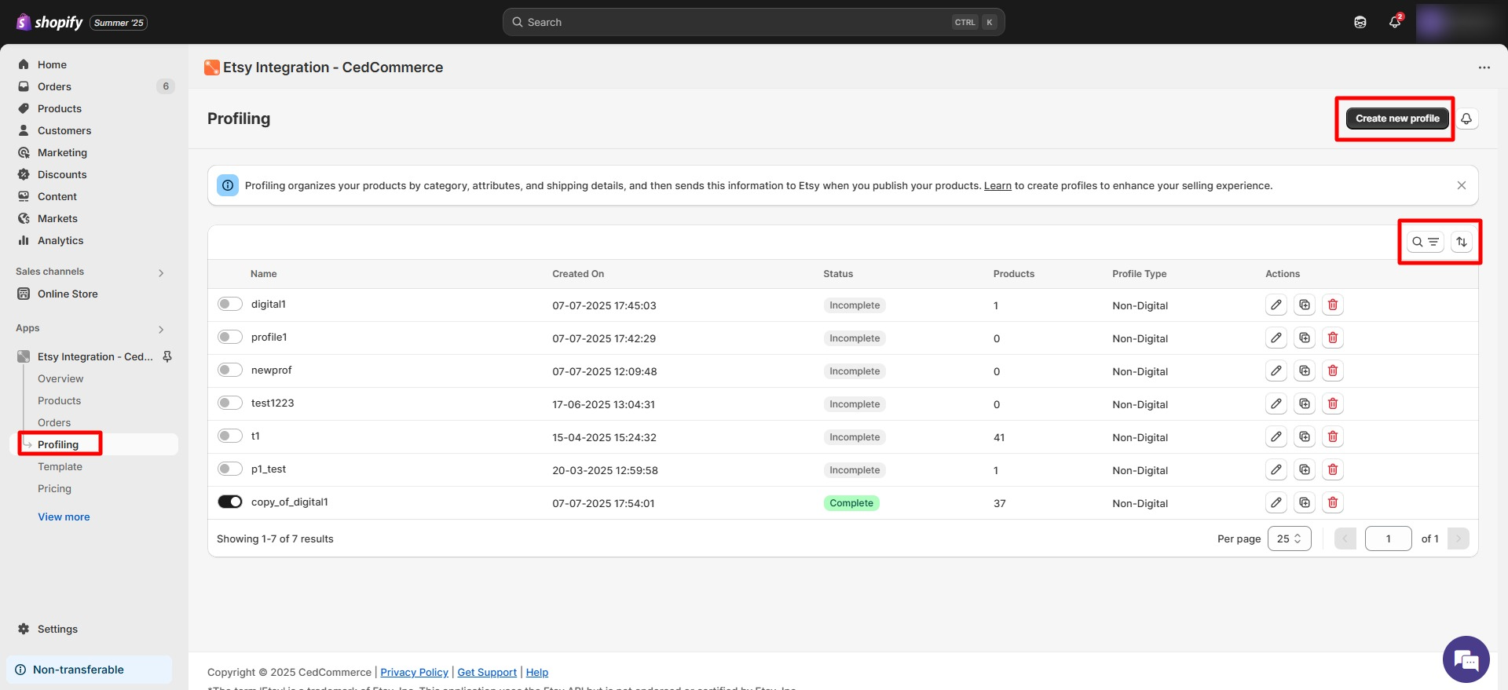Copy the test1223 profile
Viewport: 1508px width, 690px height.
click(1305, 403)
